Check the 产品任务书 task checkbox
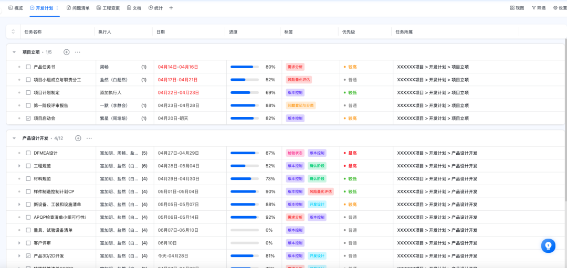This screenshot has height=268, width=567. 28,67
